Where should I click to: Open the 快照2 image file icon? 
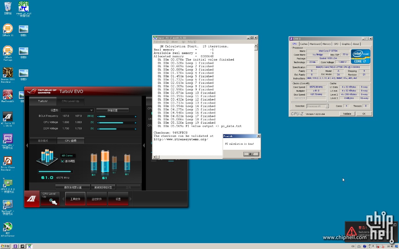point(24,53)
